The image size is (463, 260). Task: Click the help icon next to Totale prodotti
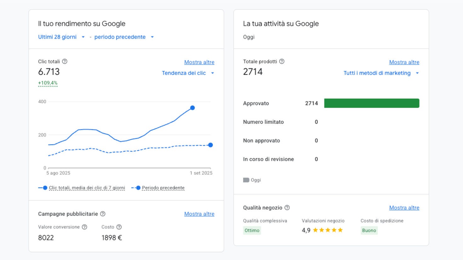click(282, 61)
